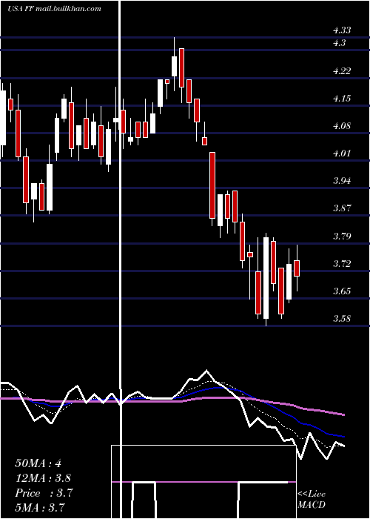Click the long red candle falling from 4.01
The height and width of the screenshot is (519, 370).
click(212, 185)
